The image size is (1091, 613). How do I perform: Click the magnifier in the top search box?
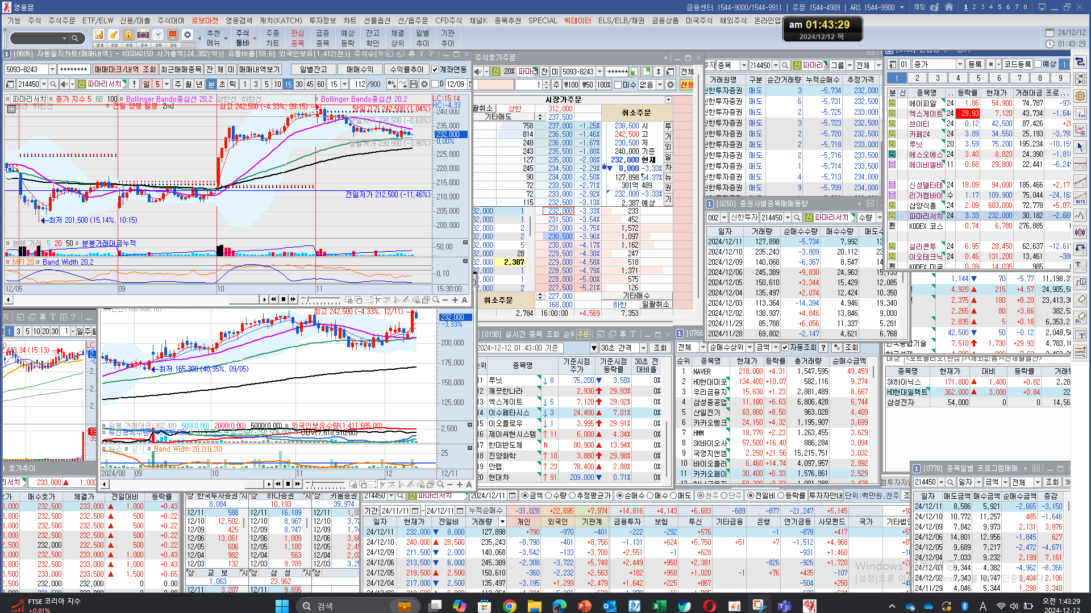74,39
